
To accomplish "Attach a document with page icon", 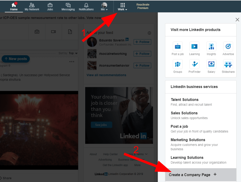I will (70, 31).
